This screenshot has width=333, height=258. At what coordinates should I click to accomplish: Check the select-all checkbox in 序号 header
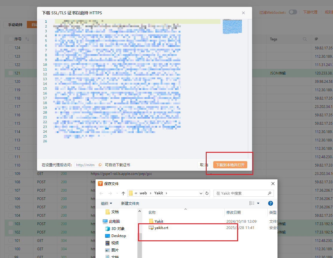coord(11,39)
